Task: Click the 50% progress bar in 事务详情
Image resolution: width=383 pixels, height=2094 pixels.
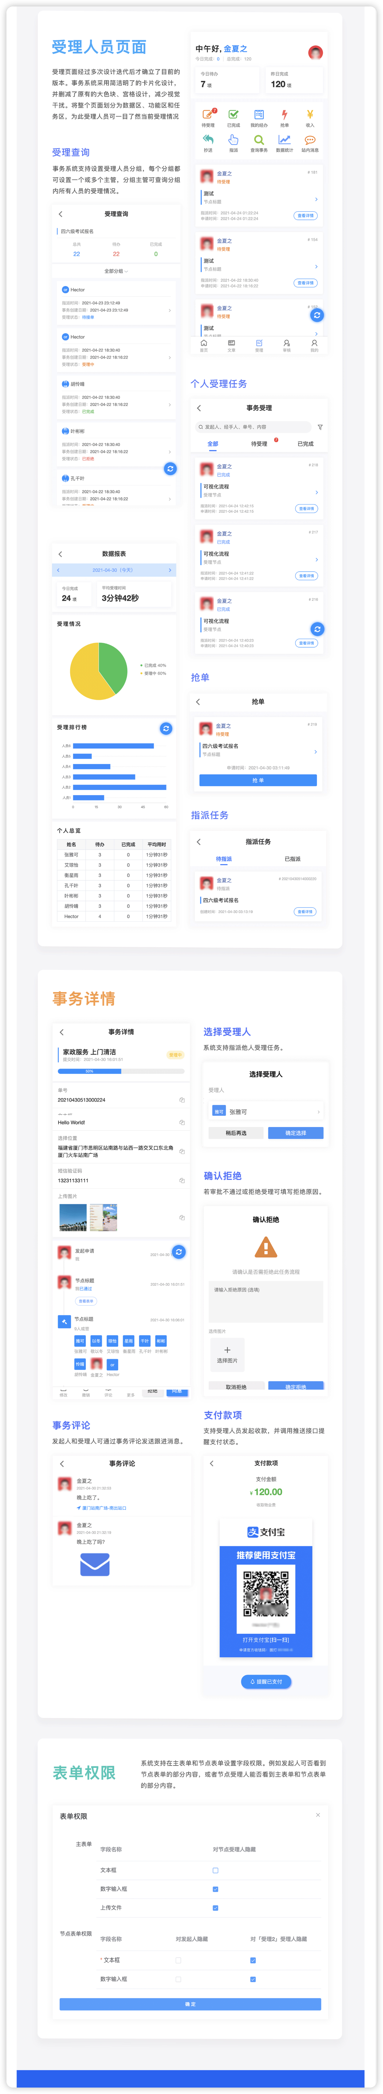Action: (89, 1071)
